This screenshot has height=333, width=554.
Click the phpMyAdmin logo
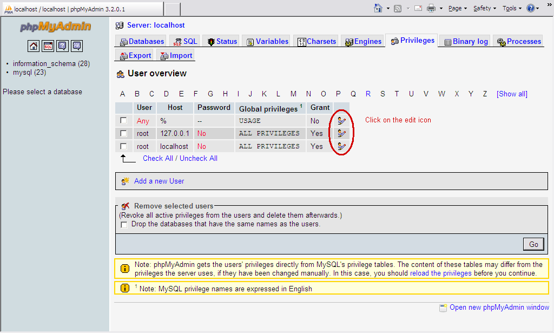pos(55,27)
